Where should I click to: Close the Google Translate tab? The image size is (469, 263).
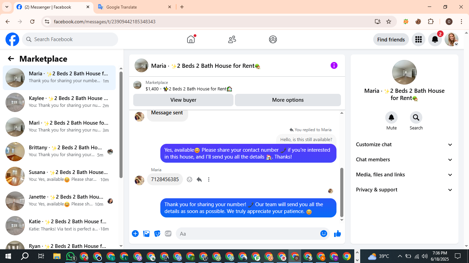170,7
